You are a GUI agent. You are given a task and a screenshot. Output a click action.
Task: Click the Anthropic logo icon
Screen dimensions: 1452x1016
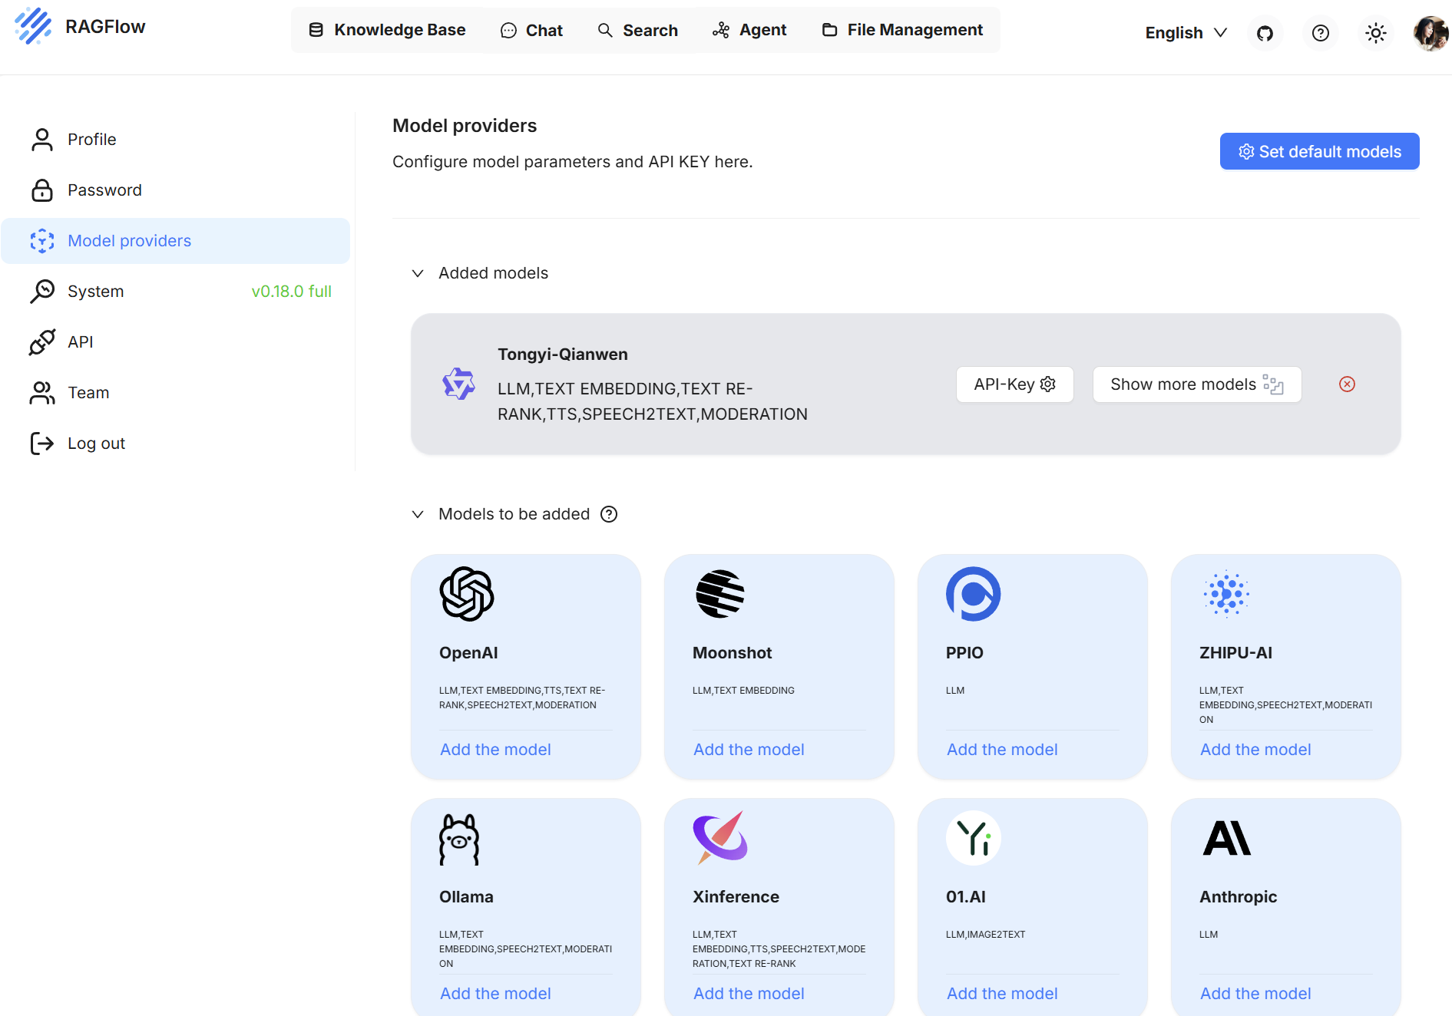pyautogui.click(x=1227, y=838)
